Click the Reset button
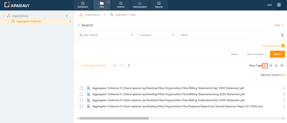Image resolution: width=287 pixels, height=123 pixels. 235,54
